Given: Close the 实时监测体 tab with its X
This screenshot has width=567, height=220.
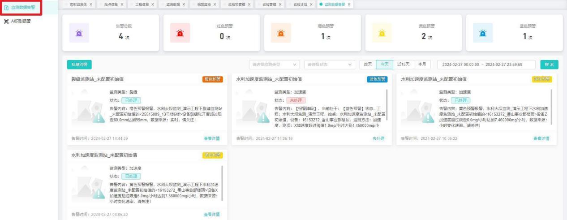Looking at the screenshot, I should click(91, 4).
